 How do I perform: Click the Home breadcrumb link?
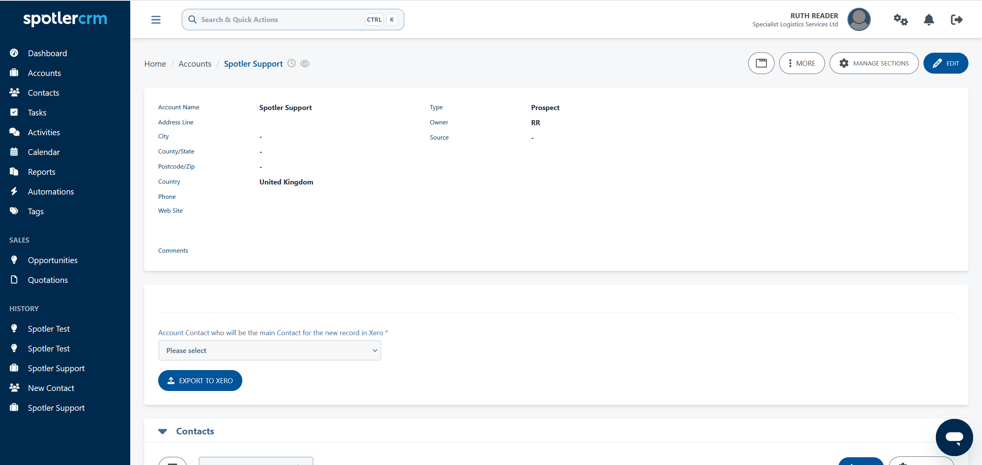[155, 64]
